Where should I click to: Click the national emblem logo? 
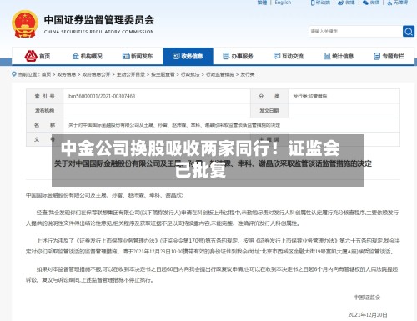(25, 24)
